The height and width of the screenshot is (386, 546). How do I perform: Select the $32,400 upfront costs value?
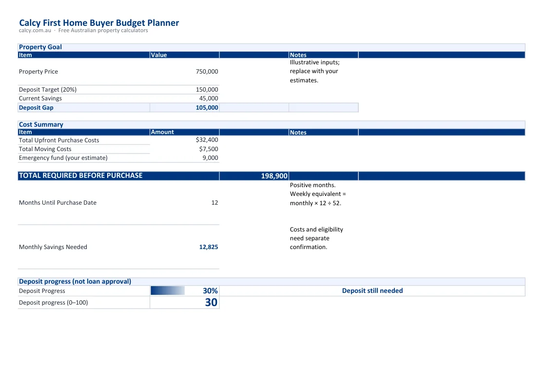[x=207, y=140]
